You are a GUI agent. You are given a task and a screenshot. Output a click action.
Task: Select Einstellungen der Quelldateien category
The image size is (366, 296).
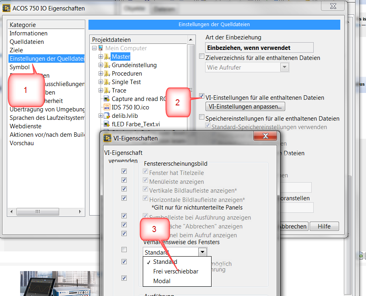point(47,59)
